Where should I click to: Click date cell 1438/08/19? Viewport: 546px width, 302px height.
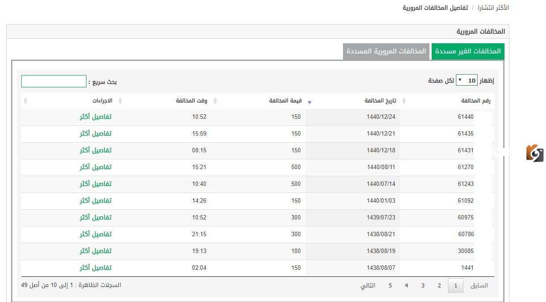click(381, 251)
